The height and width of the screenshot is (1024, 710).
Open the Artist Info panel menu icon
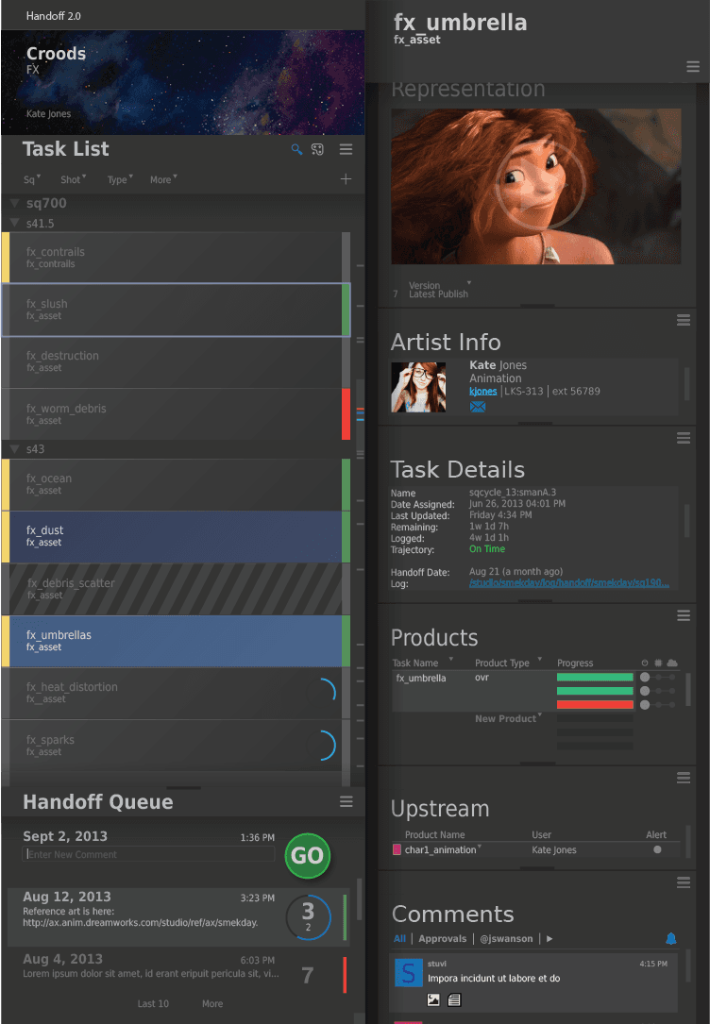pos(684,320)
